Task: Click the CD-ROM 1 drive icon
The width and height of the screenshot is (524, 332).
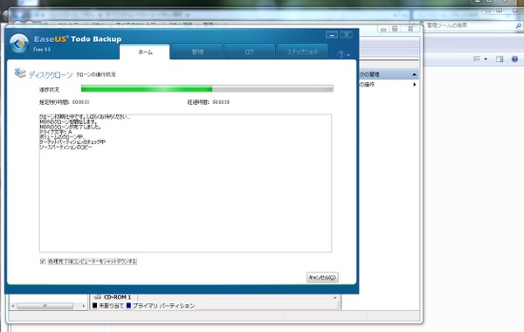Action: [98, 297]
